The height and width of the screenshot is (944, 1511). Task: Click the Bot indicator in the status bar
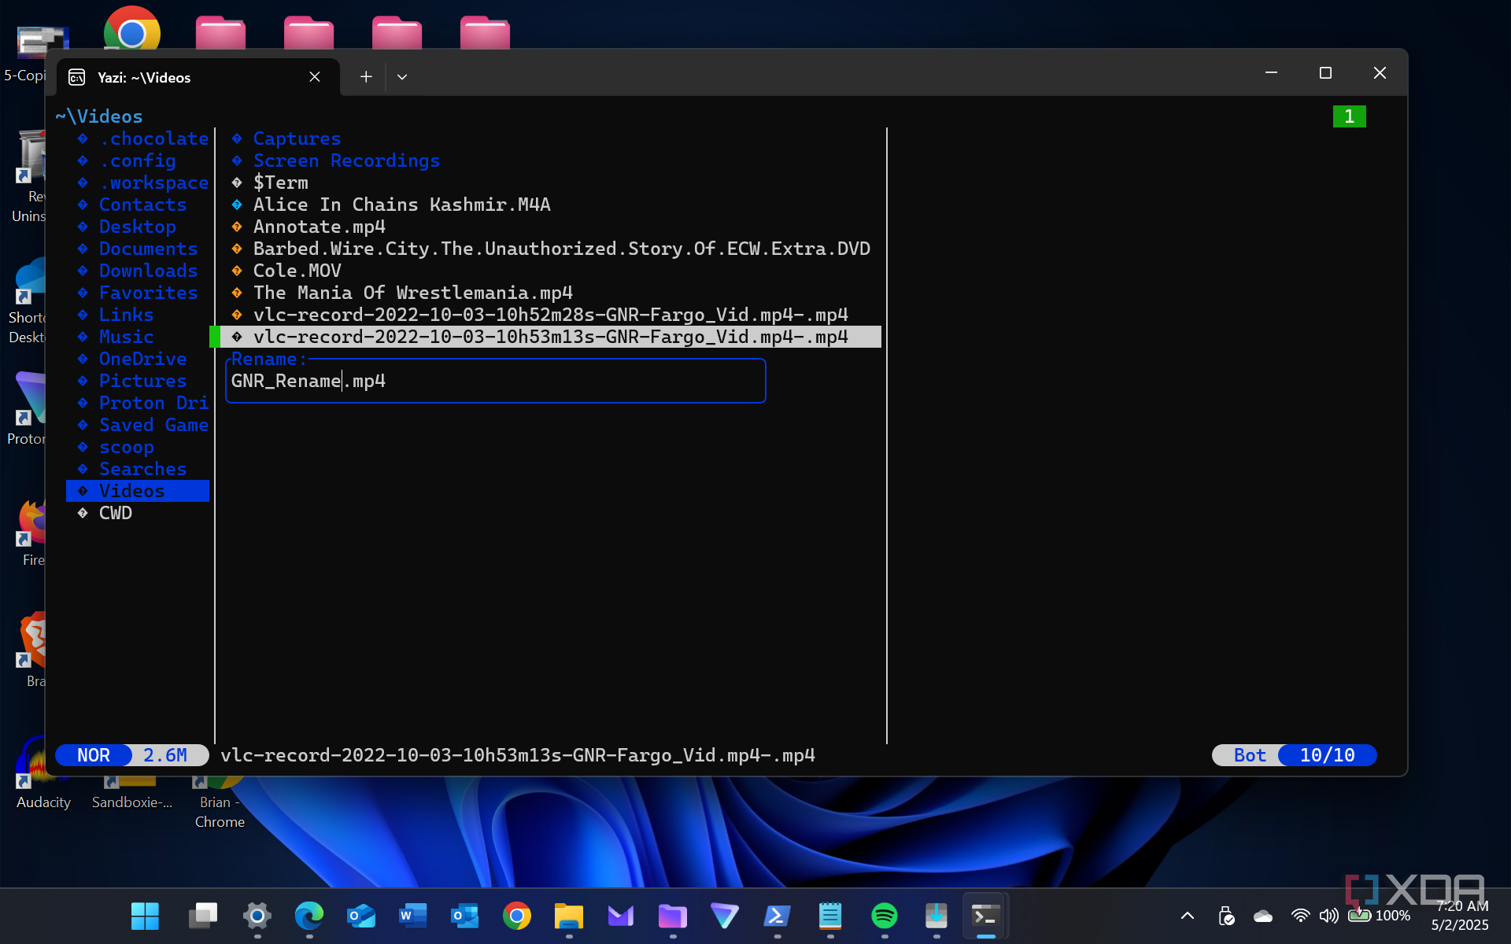(x=1248, y=755)
